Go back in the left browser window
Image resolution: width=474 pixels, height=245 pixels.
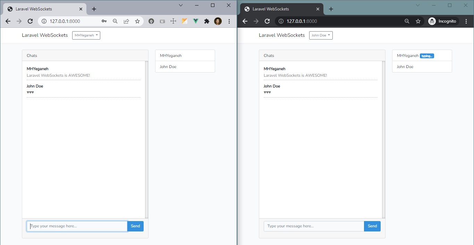point(8,21)
